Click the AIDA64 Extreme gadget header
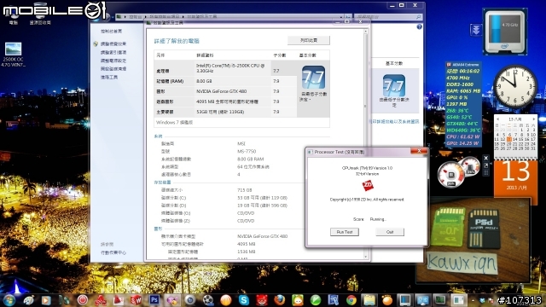This screenshot has height=307, width=546. 463,65
